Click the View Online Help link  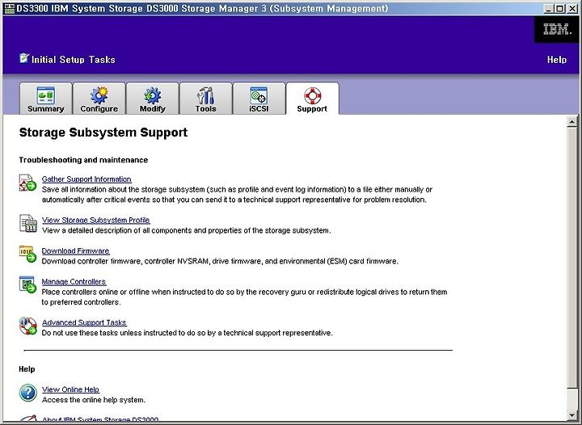click(x=70, y=389)
